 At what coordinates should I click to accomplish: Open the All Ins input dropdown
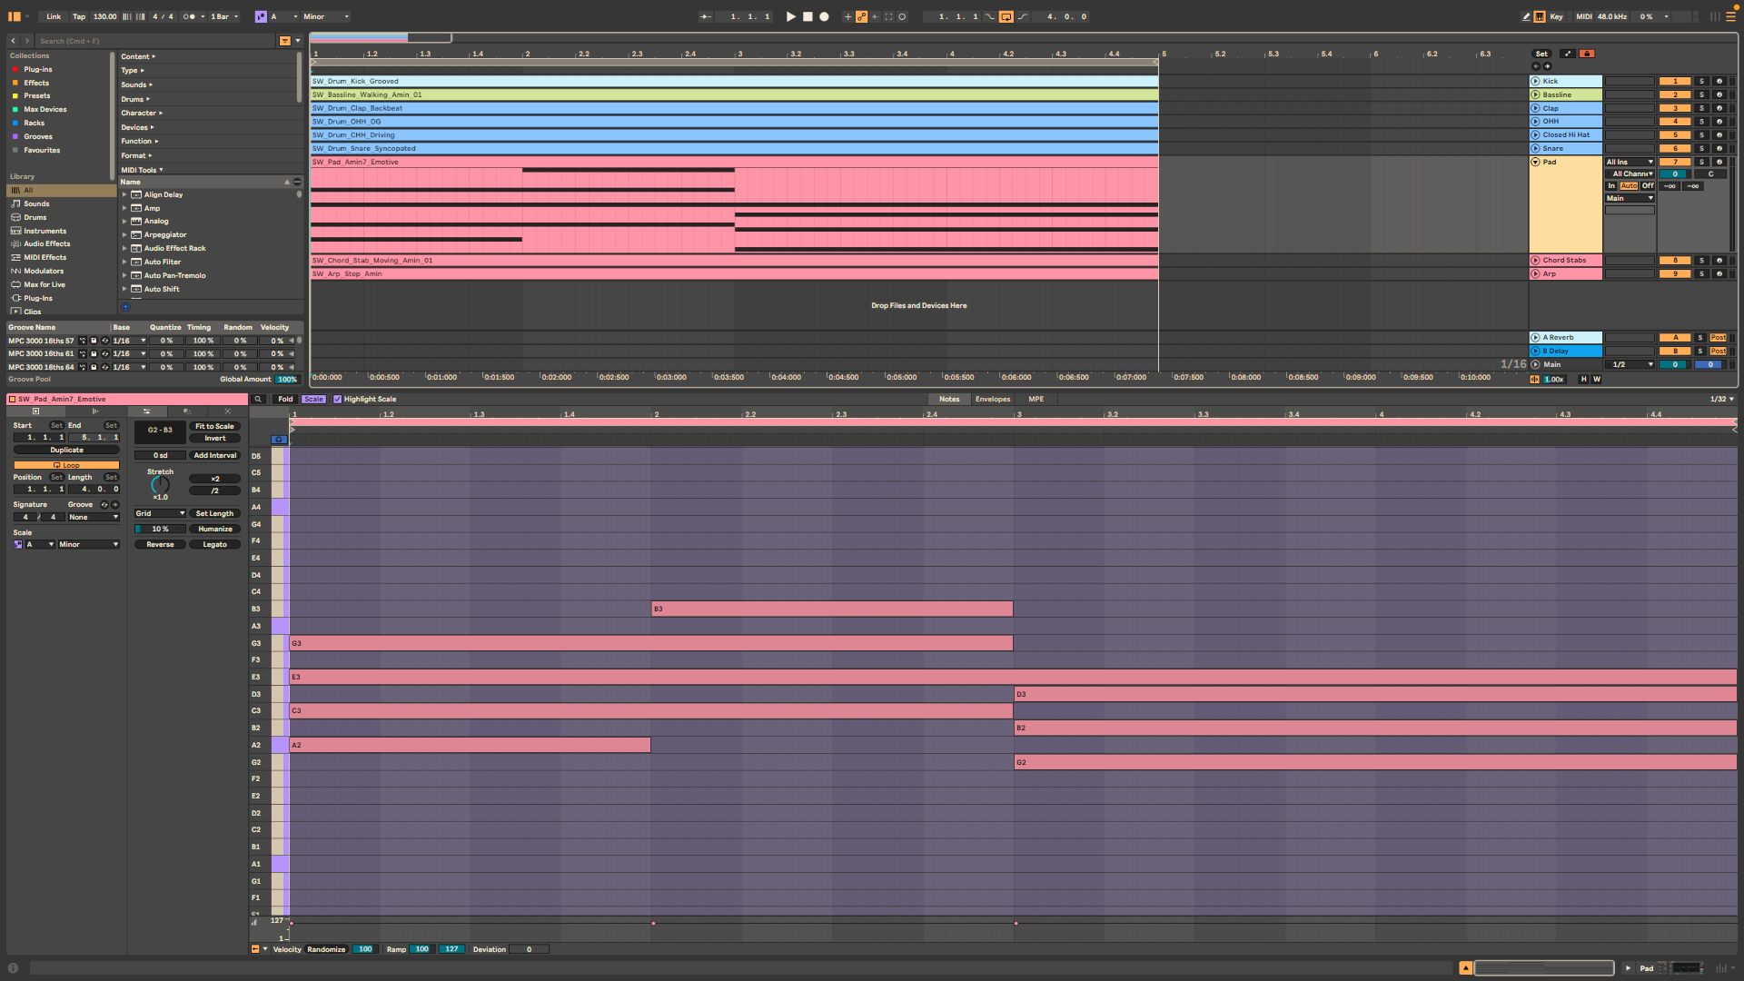click(1630, 162)
